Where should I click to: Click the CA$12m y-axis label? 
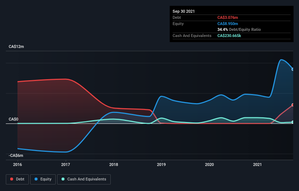tap(16, 46)
